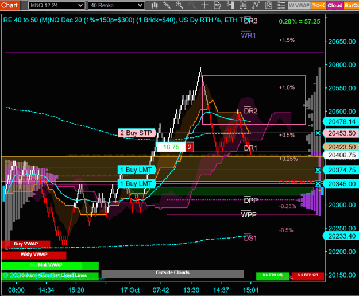Click the DS1 pivot label
Image resolution: width=359 pixels, height=296 pixels.
(250, 238)
